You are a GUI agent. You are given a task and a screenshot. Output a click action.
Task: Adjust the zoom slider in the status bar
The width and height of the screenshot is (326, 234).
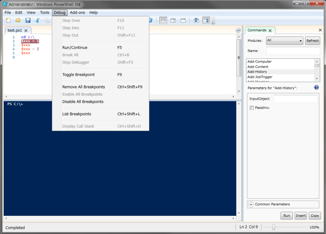click(274, 227)
